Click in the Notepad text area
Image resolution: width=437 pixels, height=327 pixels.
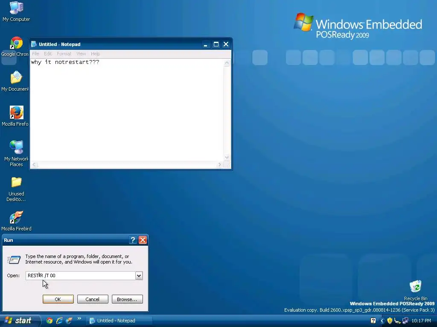tap(126, 110)
